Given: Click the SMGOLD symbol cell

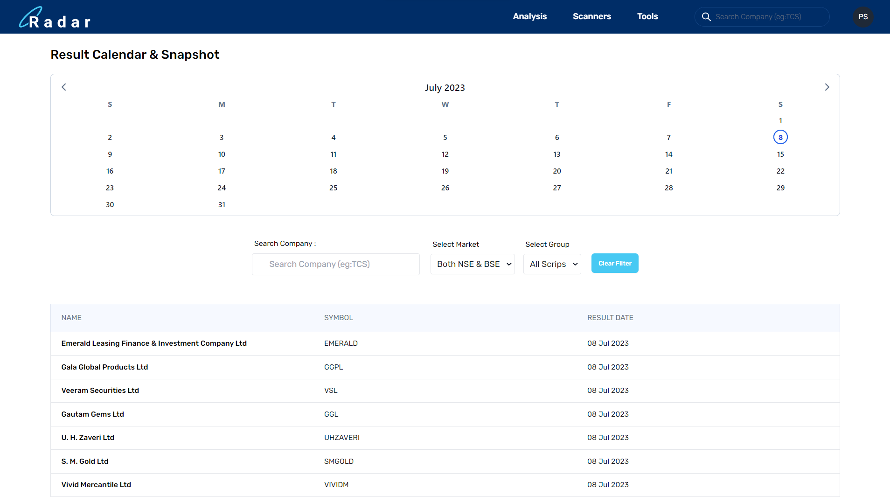Looking at the screenshot, I should (339, 461).
